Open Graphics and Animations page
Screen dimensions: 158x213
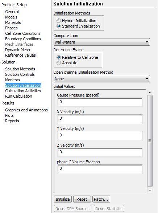(x=26, y=110)
